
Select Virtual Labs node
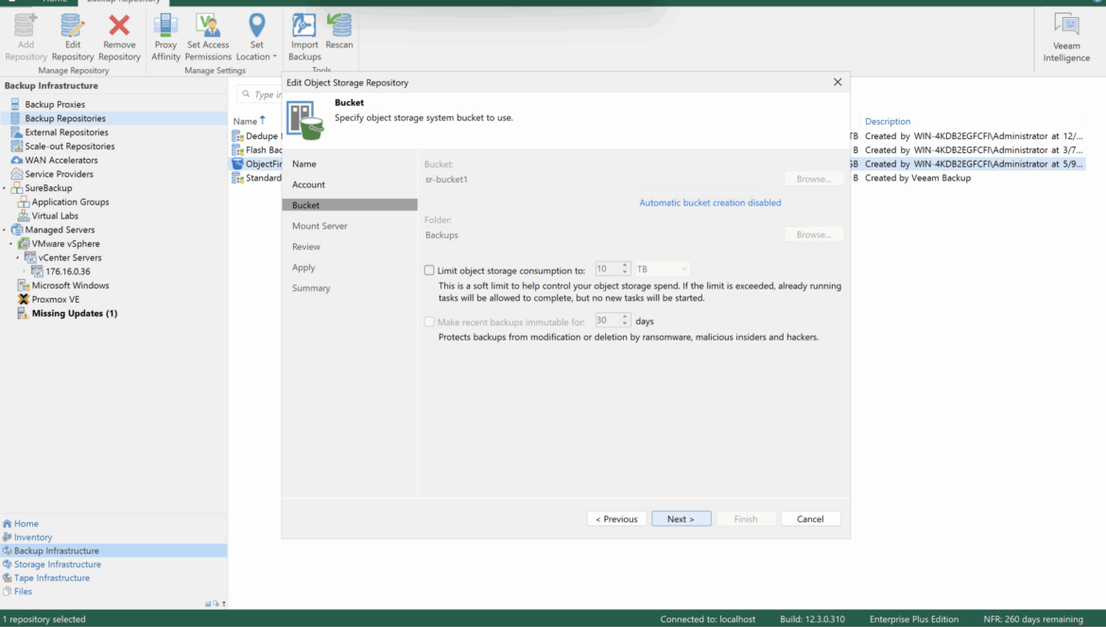54,216
